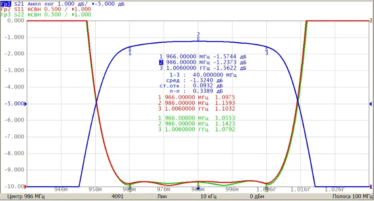
Task: Click the 976М frequency axis label
Action: [164, 189]
